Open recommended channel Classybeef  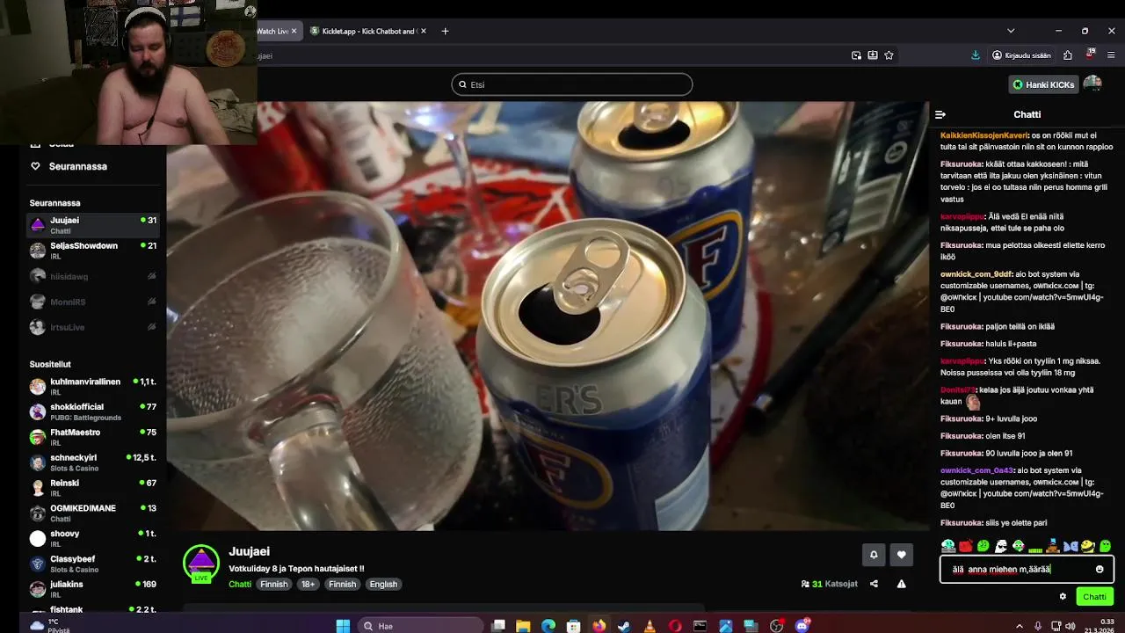tap(93, 564)
